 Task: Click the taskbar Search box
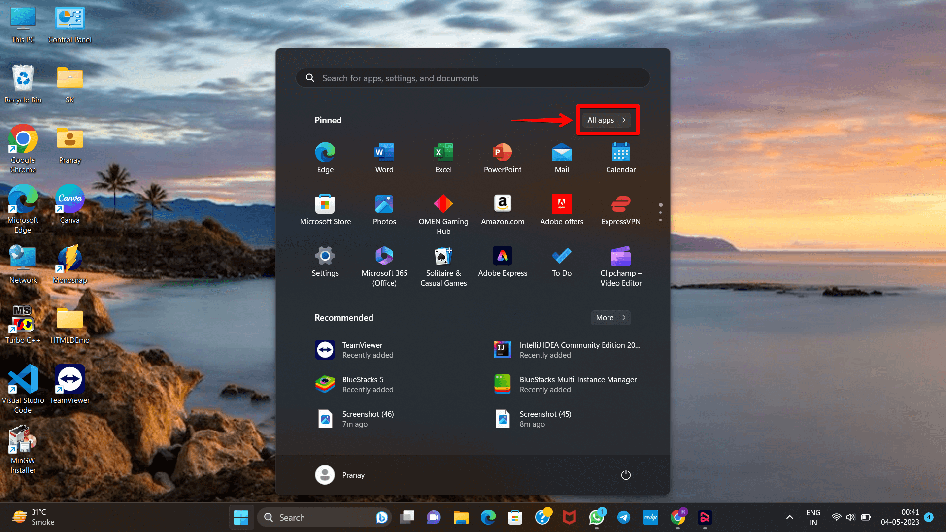click(324, 517)
